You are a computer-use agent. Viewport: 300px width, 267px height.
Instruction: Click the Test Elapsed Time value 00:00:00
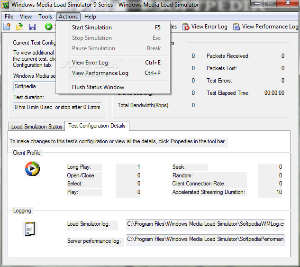274,93
